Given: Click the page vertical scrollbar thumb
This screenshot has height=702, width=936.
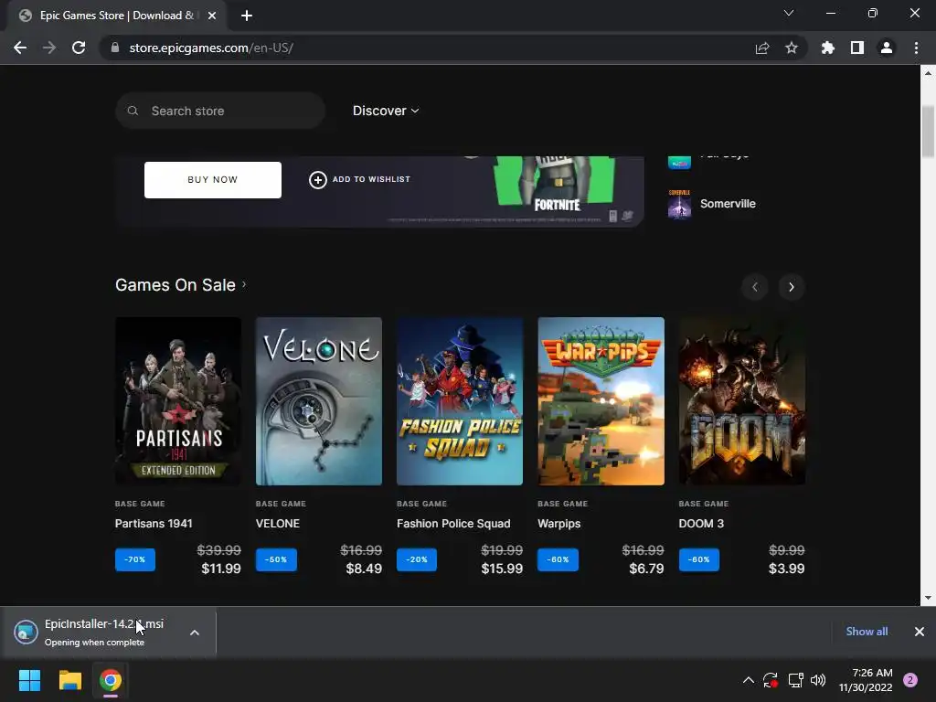Looking at the screenshot, I should click(x=928, y=131).
